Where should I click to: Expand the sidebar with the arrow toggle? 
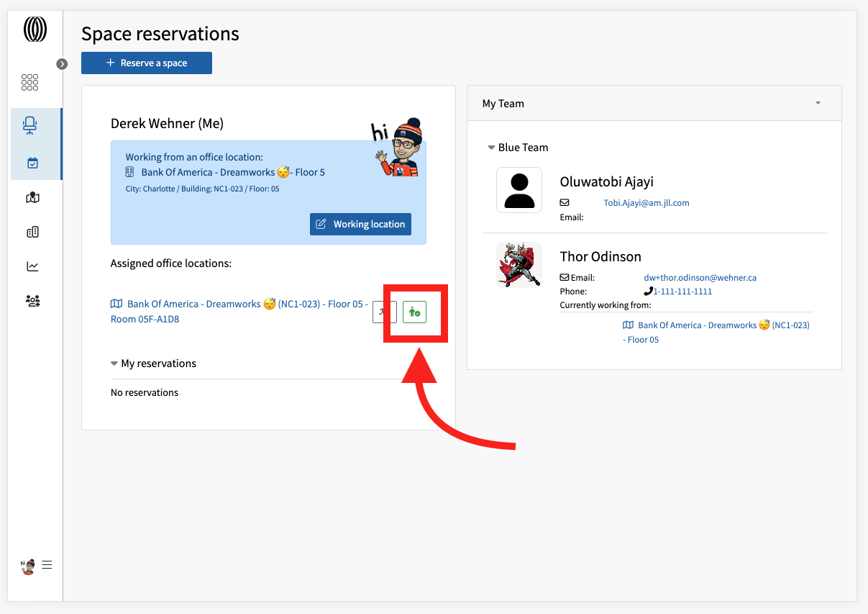click(x=62, y=64)
